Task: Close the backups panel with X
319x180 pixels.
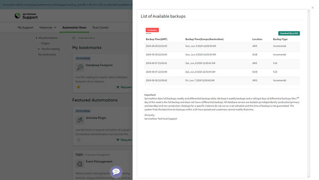Action: coord(313,8)
